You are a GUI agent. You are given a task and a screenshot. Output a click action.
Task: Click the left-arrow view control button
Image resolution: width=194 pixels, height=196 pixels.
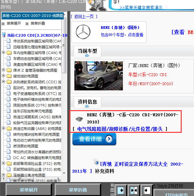146,190
